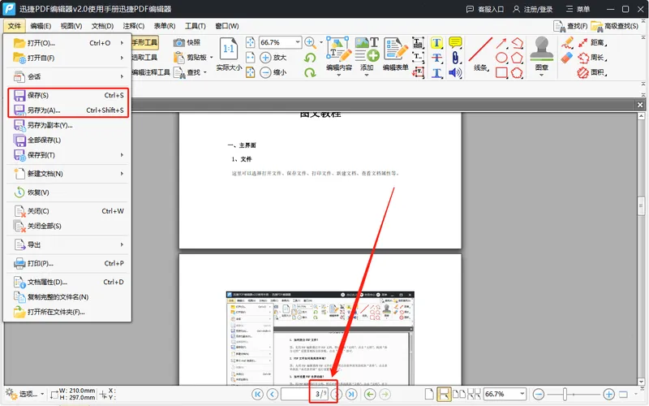Rotate page counterclockwise with the upper green arrow
Screen dimensions: 649x406
(310, 58)
